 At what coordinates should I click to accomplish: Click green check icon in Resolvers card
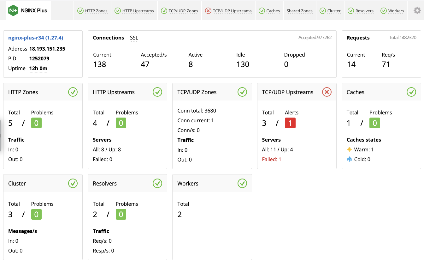click(x=157, y=183)
